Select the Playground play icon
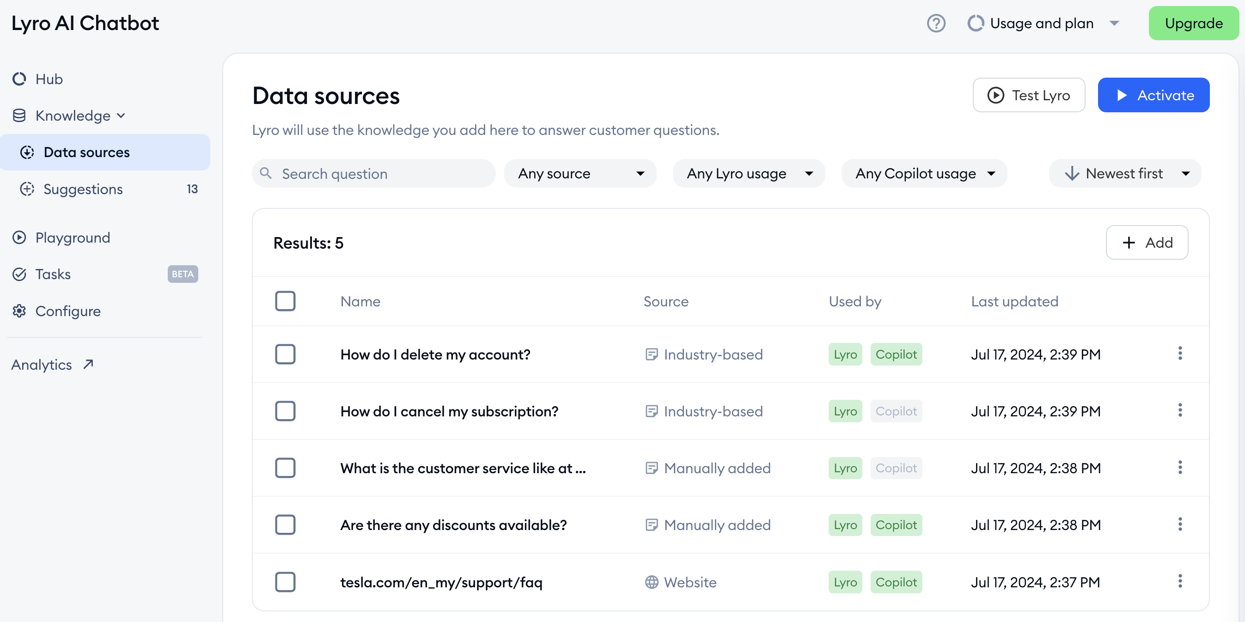The image size is (1245, 622). pos(19,238)
